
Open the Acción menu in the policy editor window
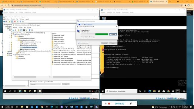tap(21, 28)
